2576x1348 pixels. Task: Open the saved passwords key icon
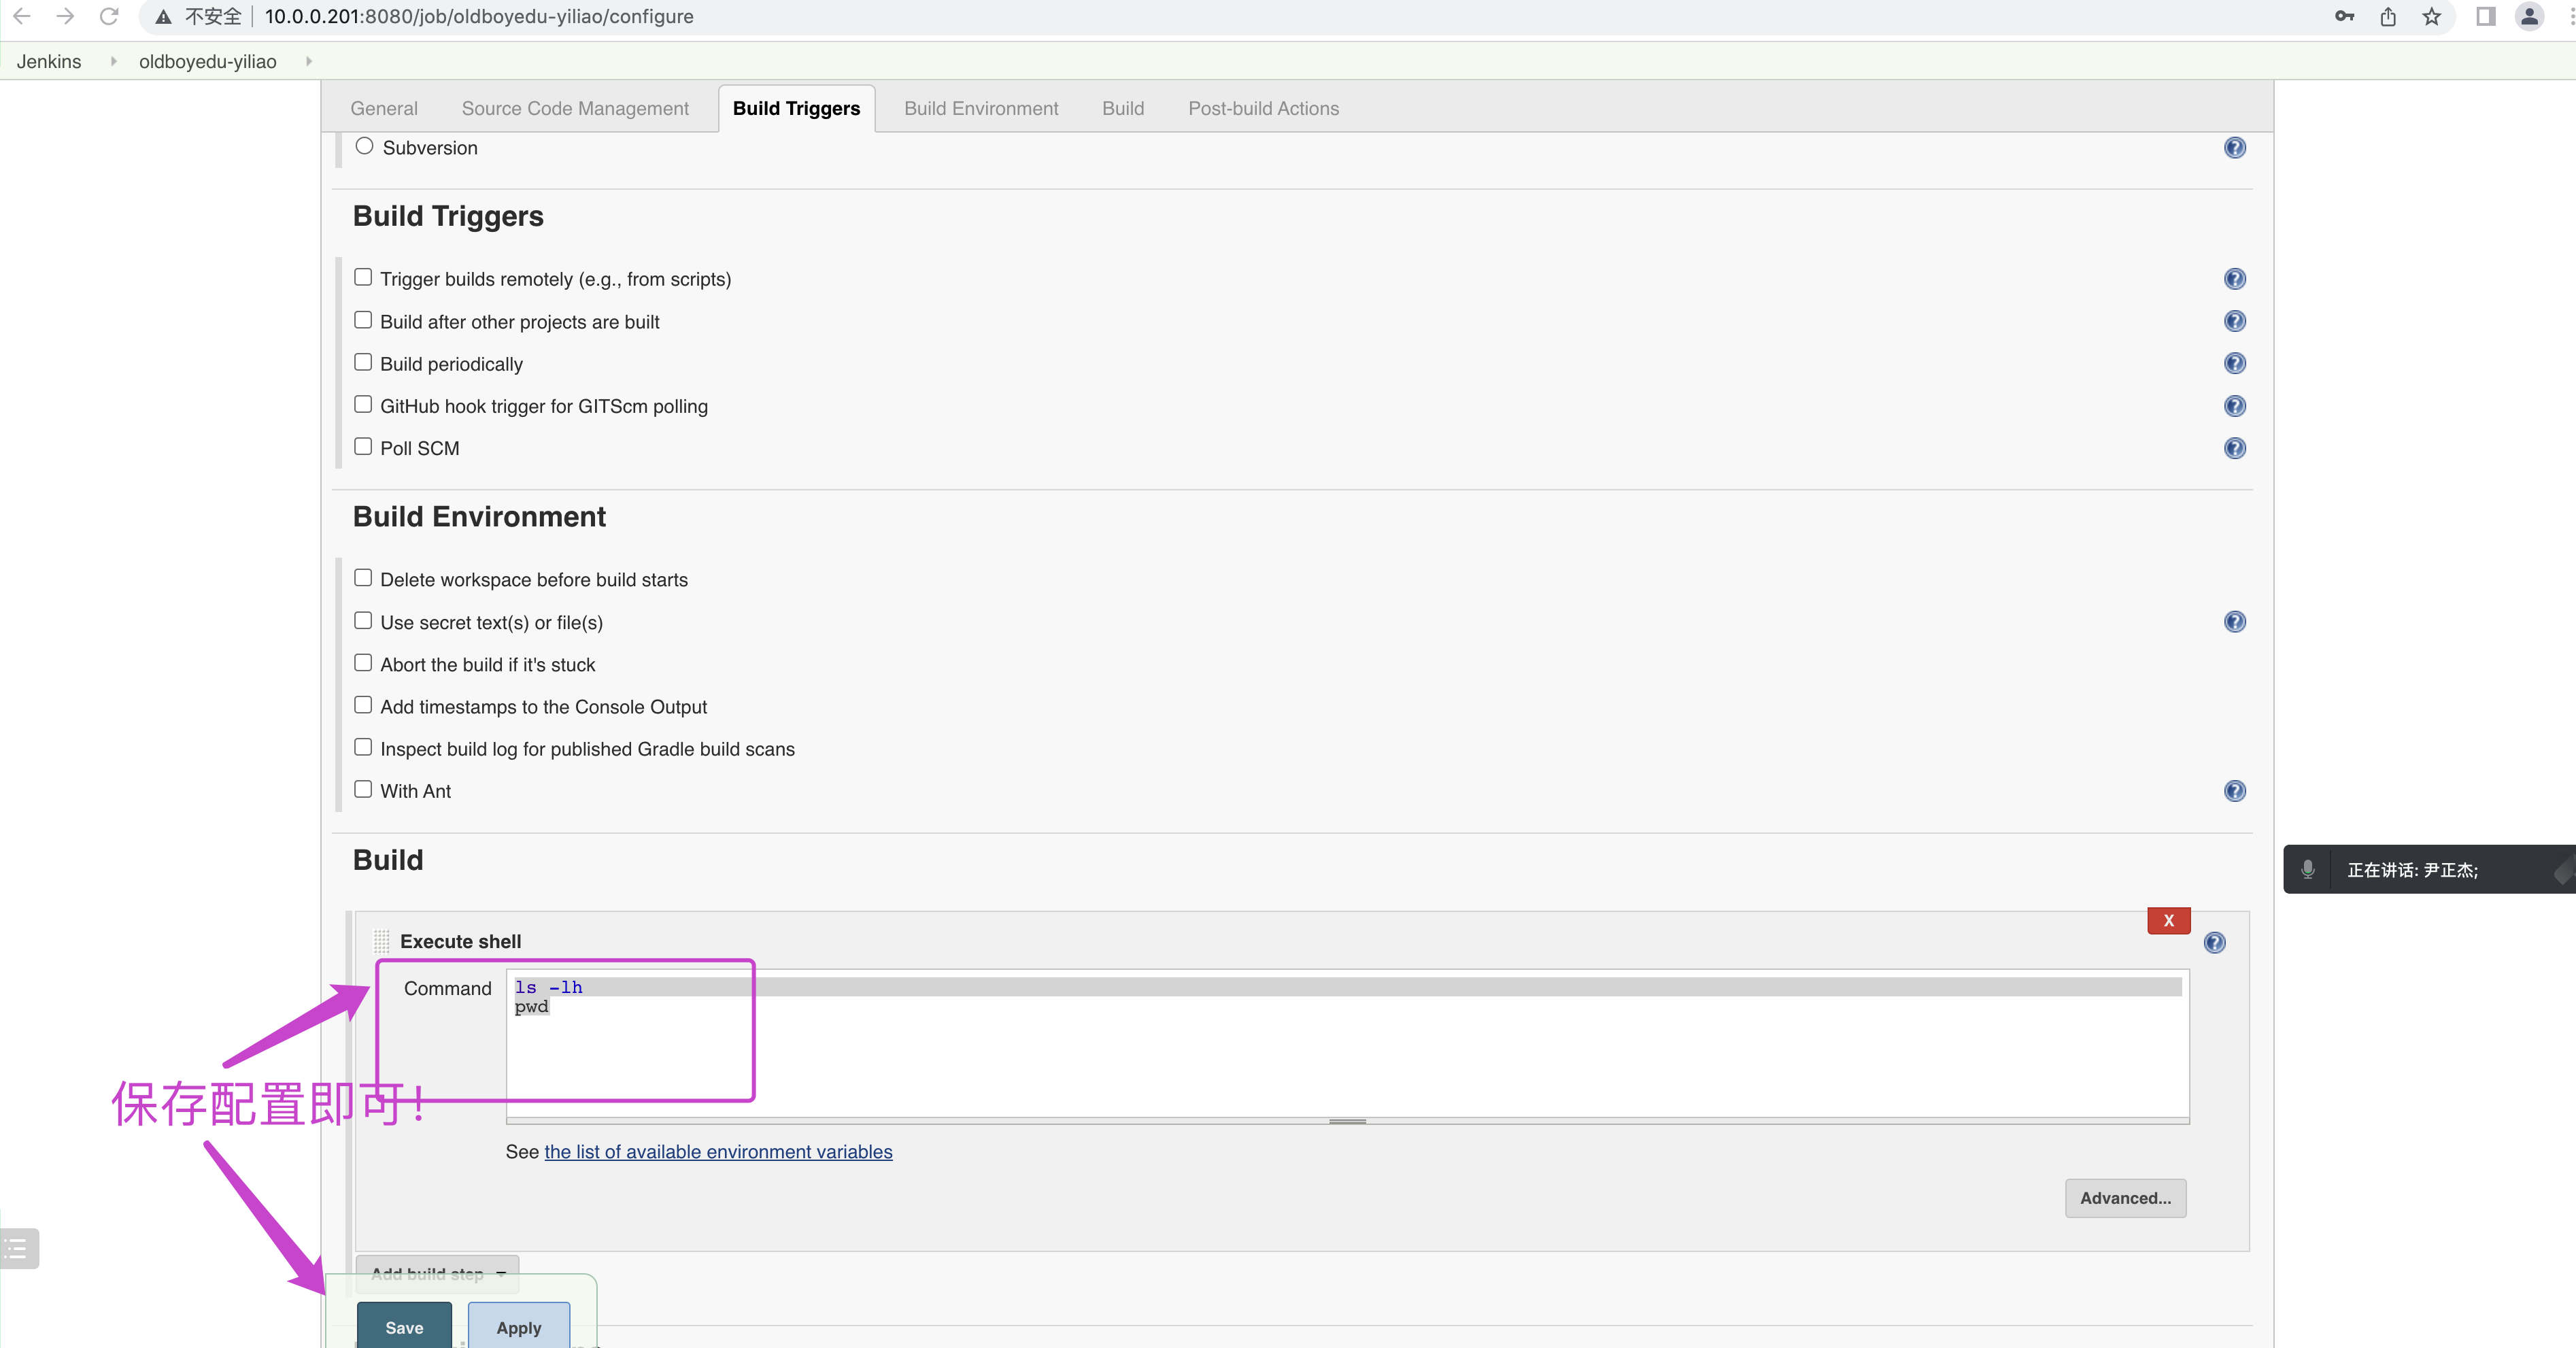click(2344, 17)
